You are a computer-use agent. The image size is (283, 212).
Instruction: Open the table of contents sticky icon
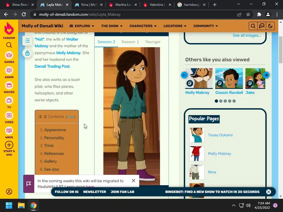pyautogui.click(x=27, y=41)
